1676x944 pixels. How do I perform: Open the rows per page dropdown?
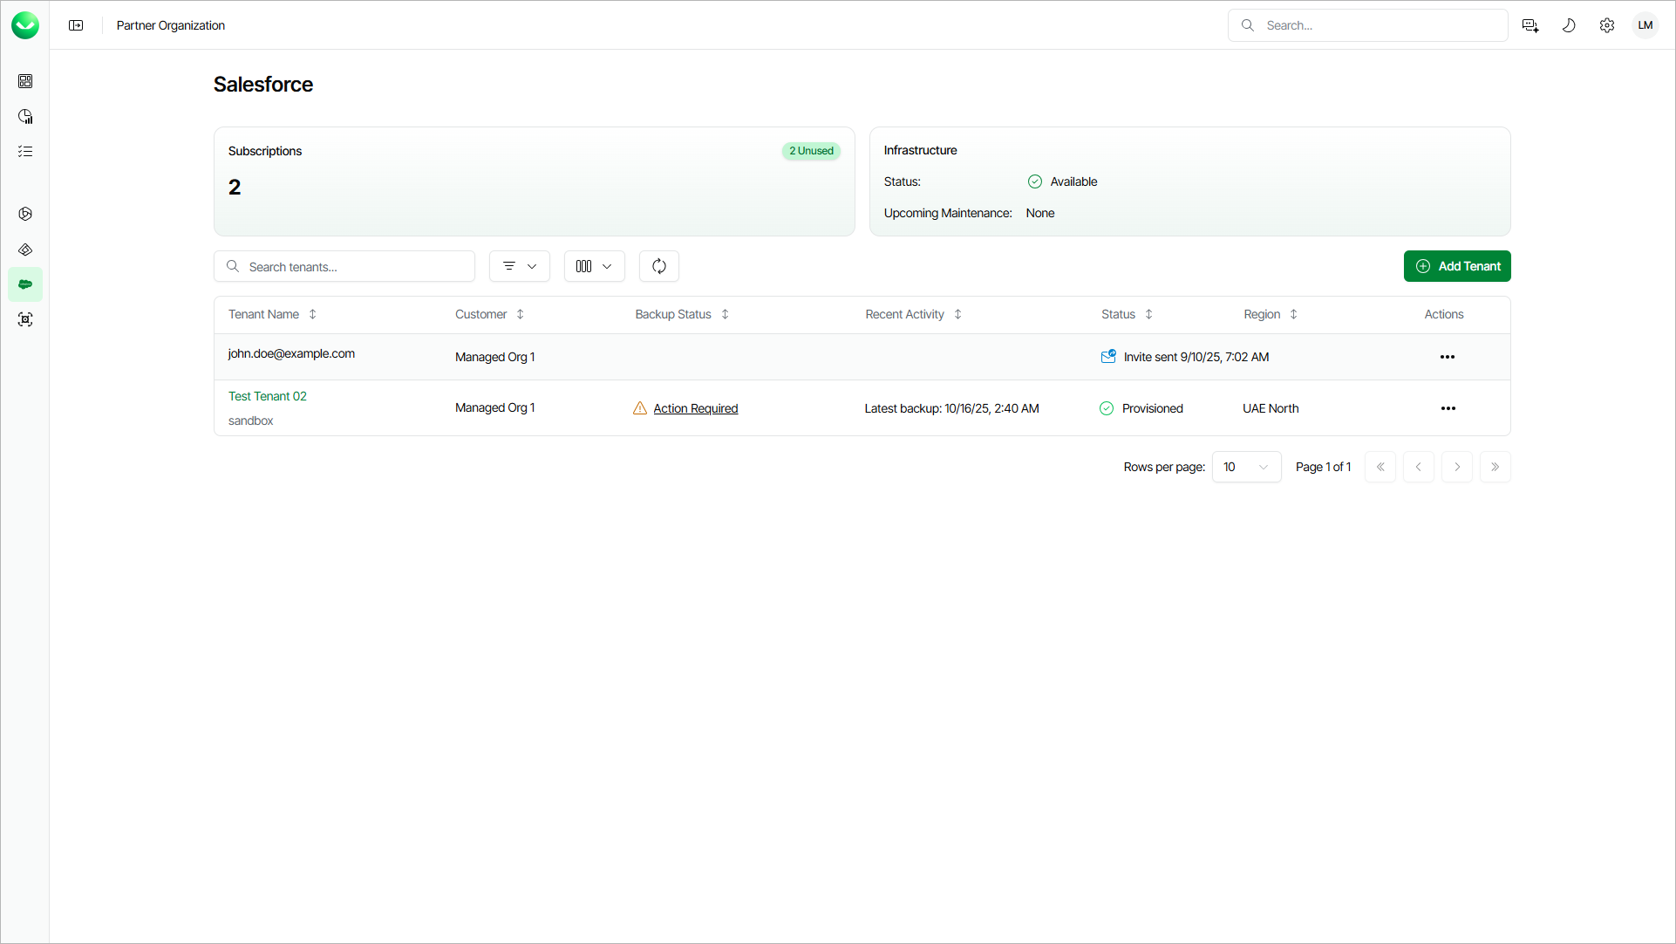pyautogui.click(x=1245, y=467)
